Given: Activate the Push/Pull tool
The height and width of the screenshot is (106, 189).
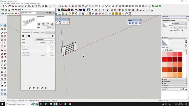Looking at the screenshot, I should 5,50.
